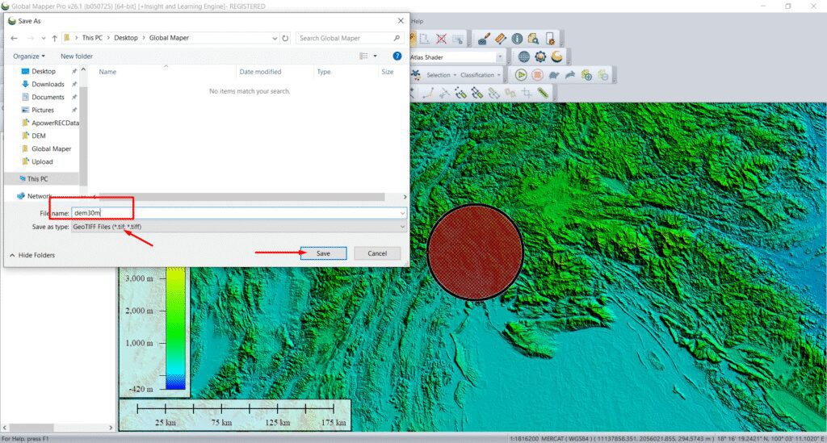Click the green play fly-through button

point(521,75)
